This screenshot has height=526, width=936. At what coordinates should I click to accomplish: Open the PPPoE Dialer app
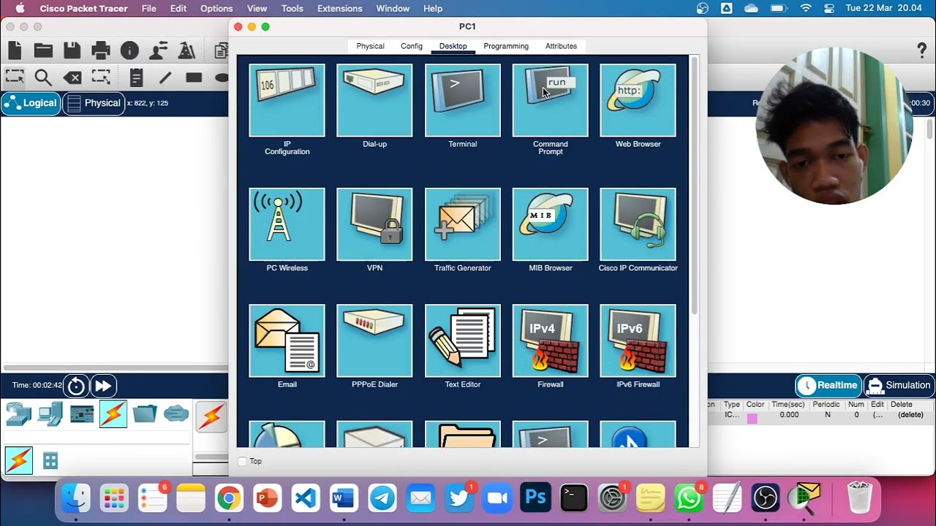pos(374,340)
